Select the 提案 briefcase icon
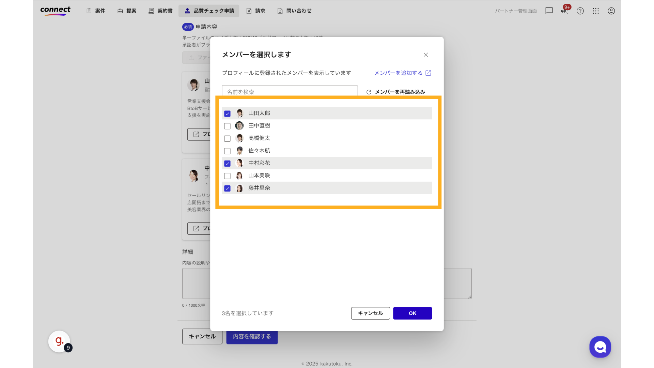The height and width of the screenshot is (368, 654). tap(120, 11)
